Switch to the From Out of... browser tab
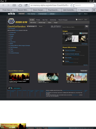The height and width of the screenshot is (129, 96). pos(8,10)
